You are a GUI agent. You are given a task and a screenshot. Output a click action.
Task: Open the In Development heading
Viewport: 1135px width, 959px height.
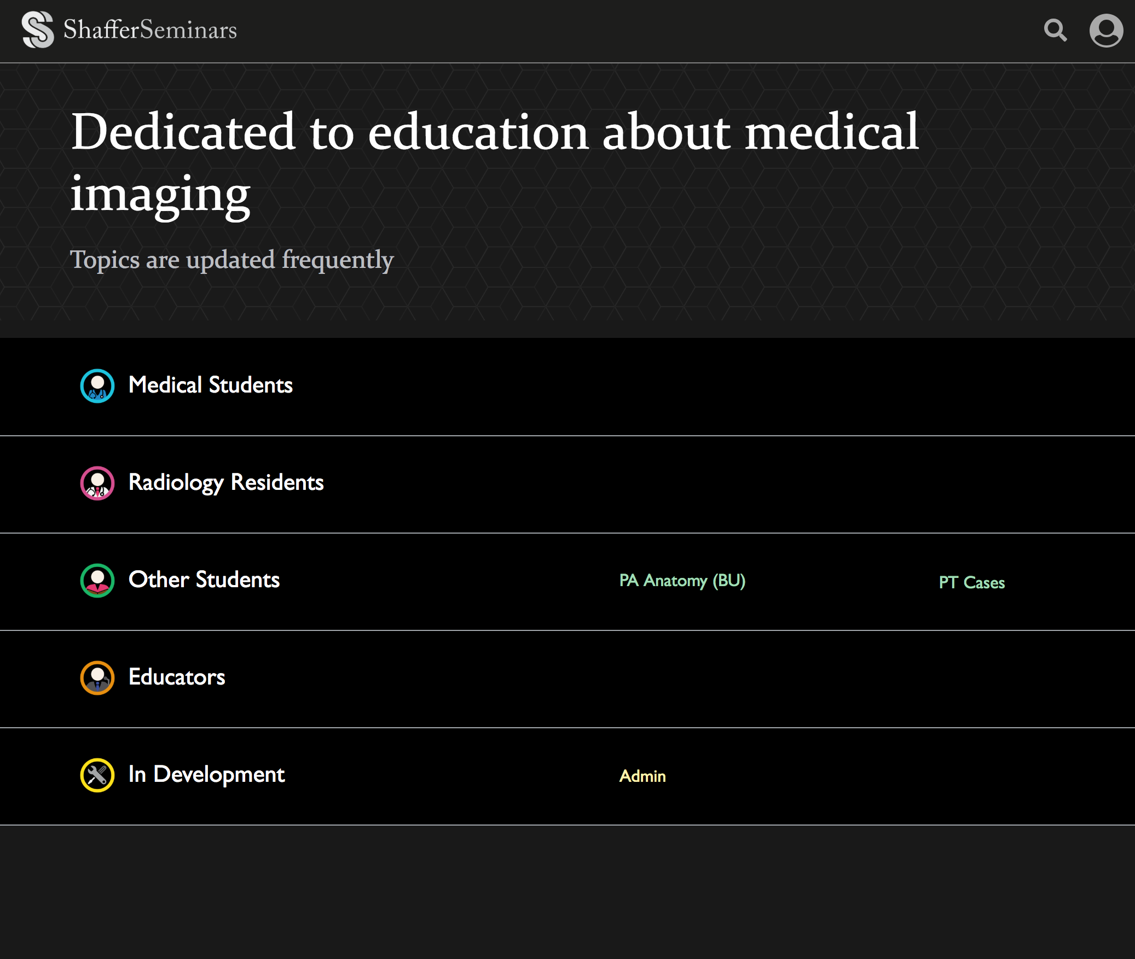click(207, 775)
